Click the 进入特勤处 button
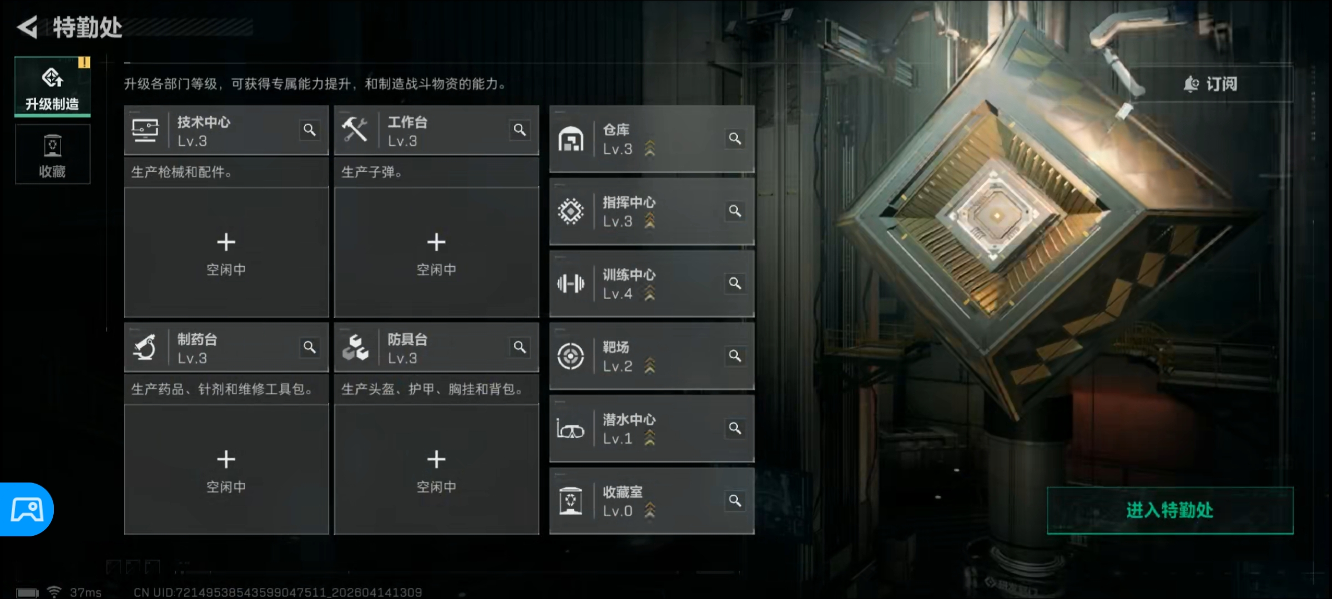 click(1170, 510)
